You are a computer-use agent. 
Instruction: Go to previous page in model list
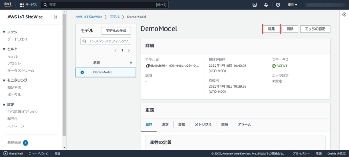pos(116,51)
